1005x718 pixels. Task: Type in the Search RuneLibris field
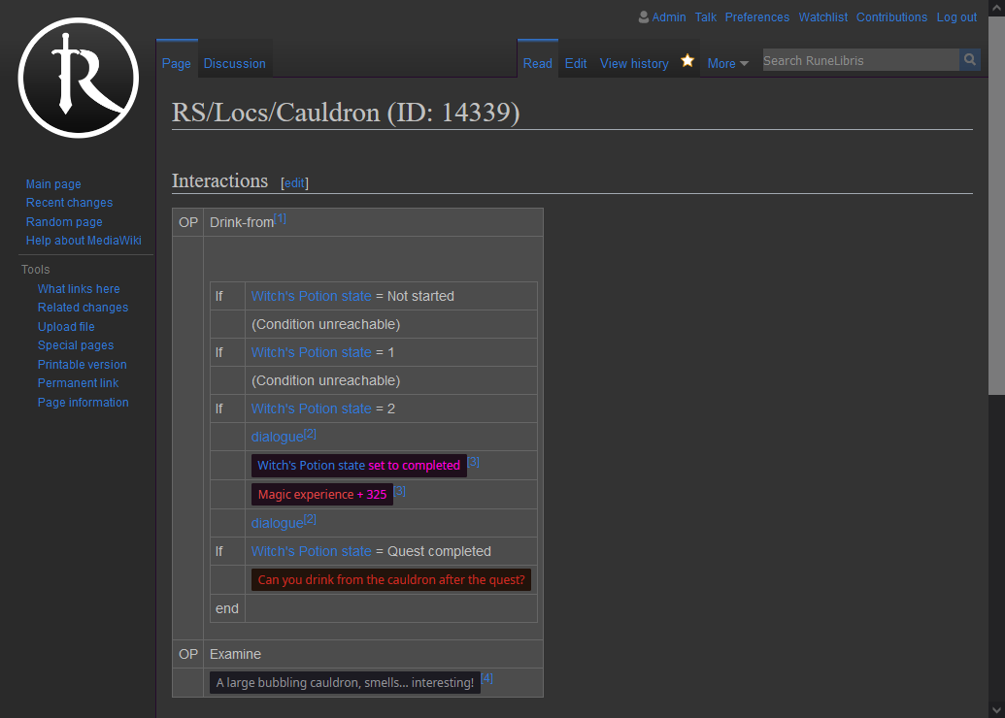(x=859, y=60)
